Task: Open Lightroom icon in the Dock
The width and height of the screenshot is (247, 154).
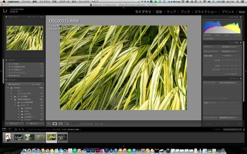Action: (93, 151)
